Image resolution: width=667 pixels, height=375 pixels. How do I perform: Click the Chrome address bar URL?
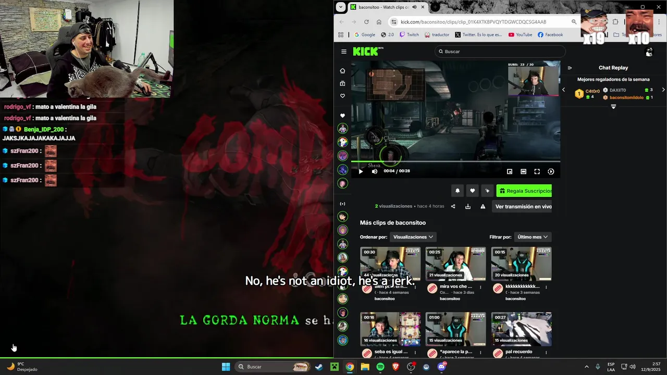point(474,22)
